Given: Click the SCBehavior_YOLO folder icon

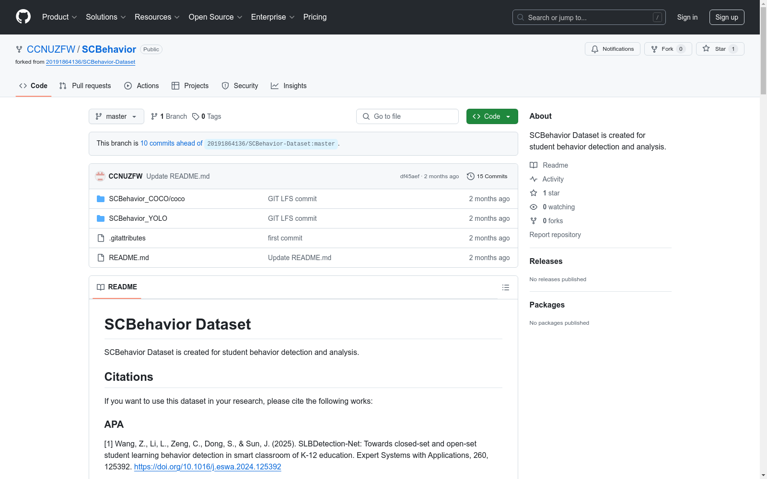Looking at the screenshot, I should 101,218.
